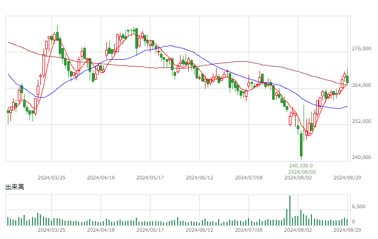Click the 264,000 price axis label

point(361,85)
